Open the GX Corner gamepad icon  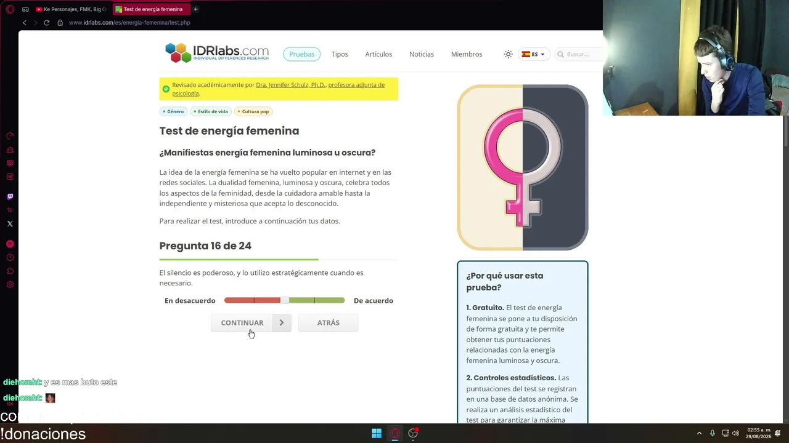coord(25,9)
